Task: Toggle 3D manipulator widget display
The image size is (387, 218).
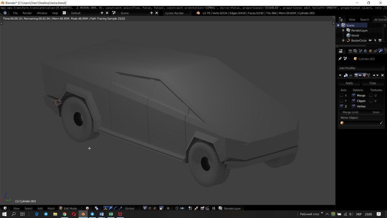Action: (105, 208)
